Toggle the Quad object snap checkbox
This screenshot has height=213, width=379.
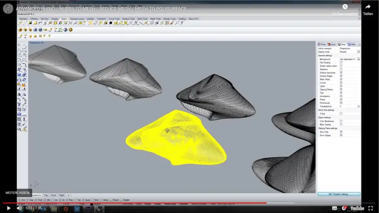click(x=83, y=200)
